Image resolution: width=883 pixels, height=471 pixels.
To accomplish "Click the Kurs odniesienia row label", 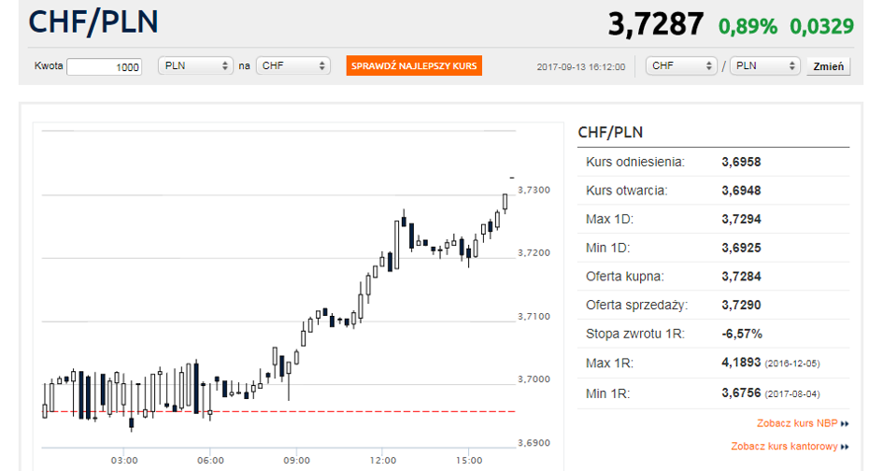I will [635, 163].
